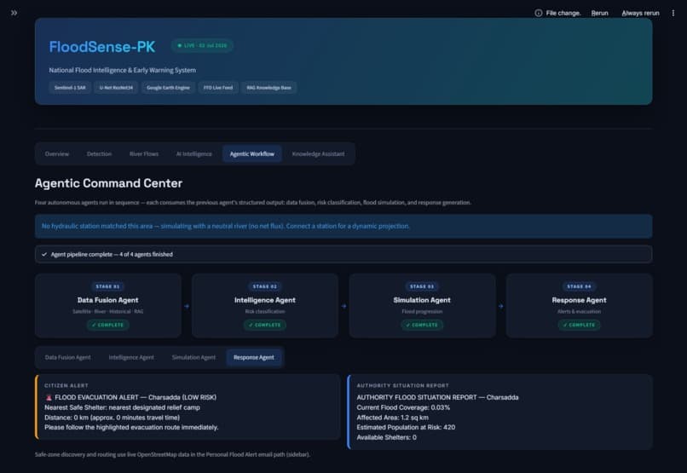Click the LIVE status badge

(x=202, y=45)
